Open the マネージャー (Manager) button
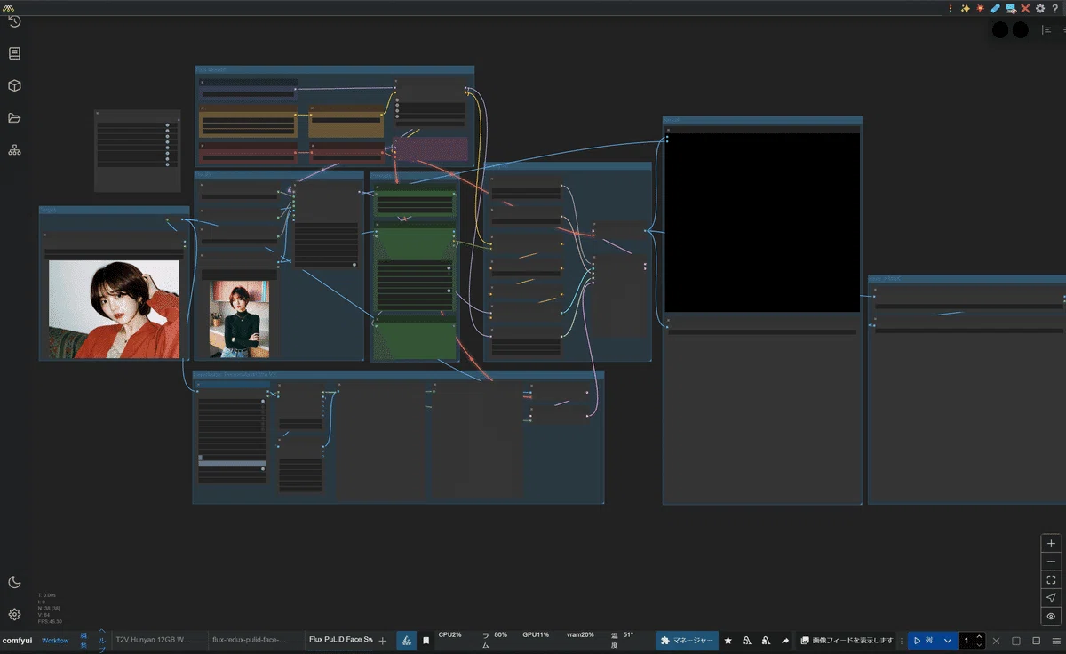 click(x=688, y=641)
